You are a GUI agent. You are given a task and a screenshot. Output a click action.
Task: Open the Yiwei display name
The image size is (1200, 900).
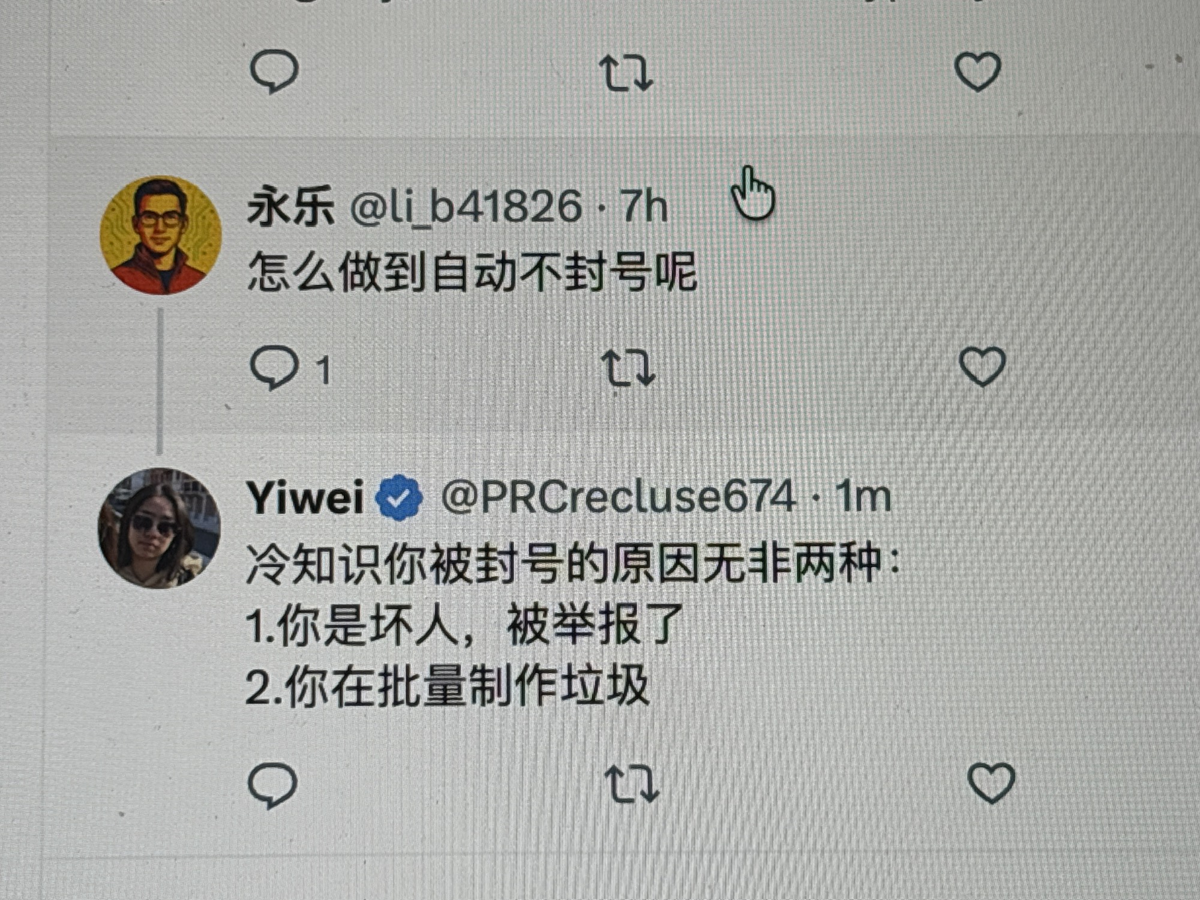(x=305, y=498)
